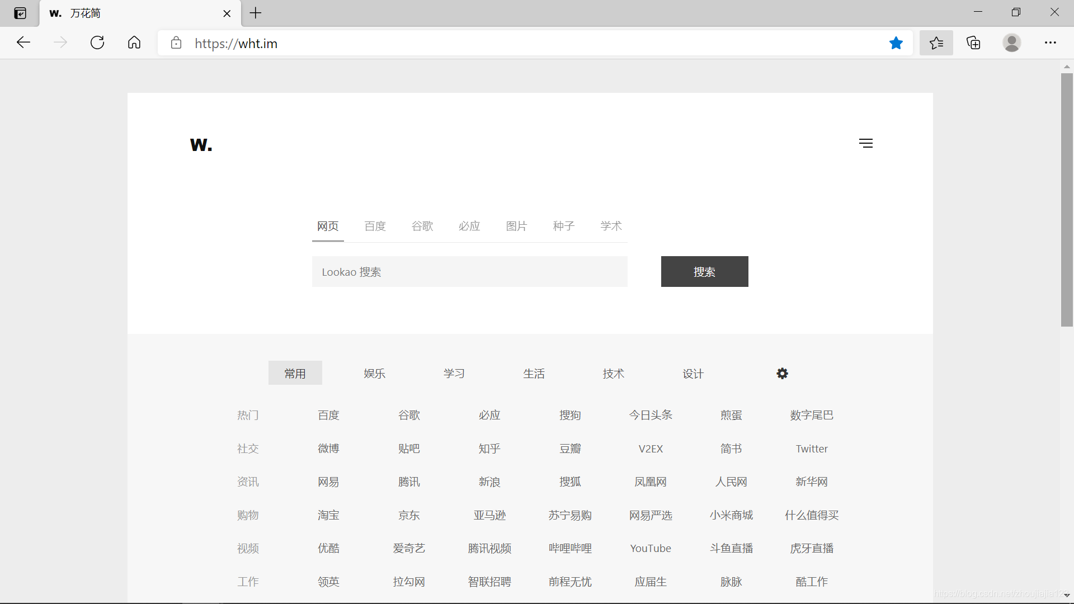Viewport: 1074px width, 604px height.
Task: Open the browser settings ellipsis menu
Action: click(1050, 43)
